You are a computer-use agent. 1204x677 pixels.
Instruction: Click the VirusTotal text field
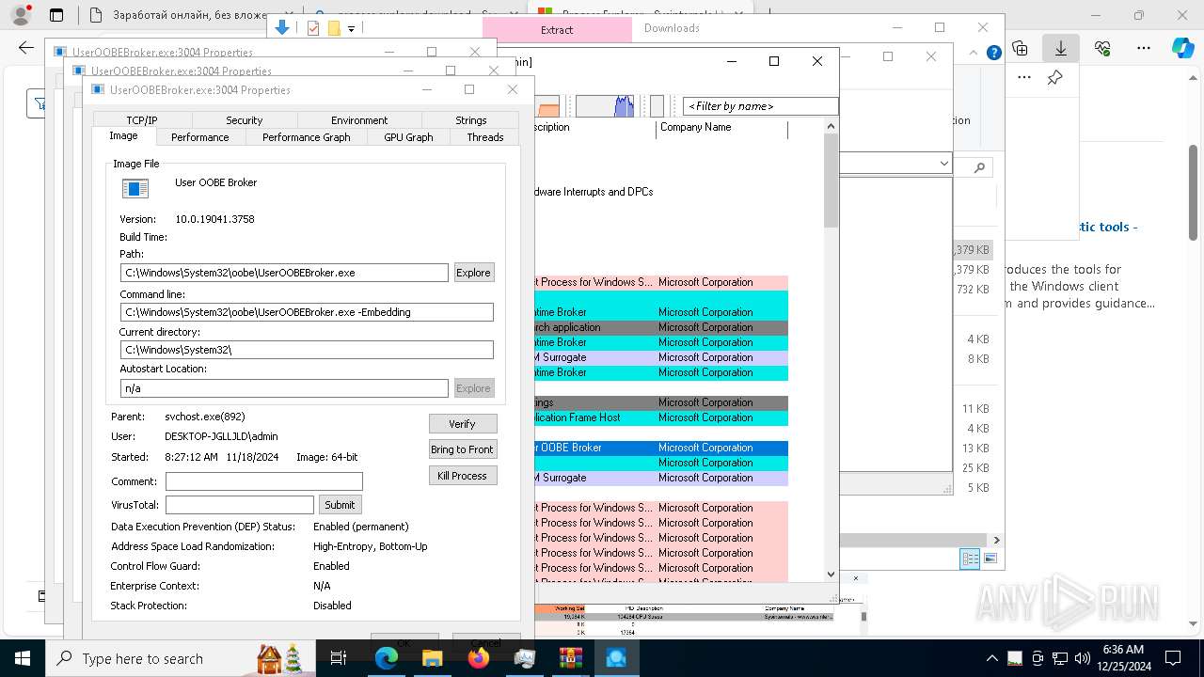pyautogui.click(x=239, y=505)
